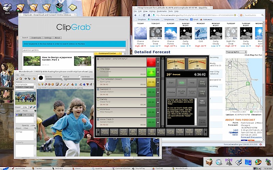Image resolution: width=273 pixels, height=170 pixels.
Task: Open the WonderBrush Layer menu
Action: pyautogui.click(x=18, y=111)
